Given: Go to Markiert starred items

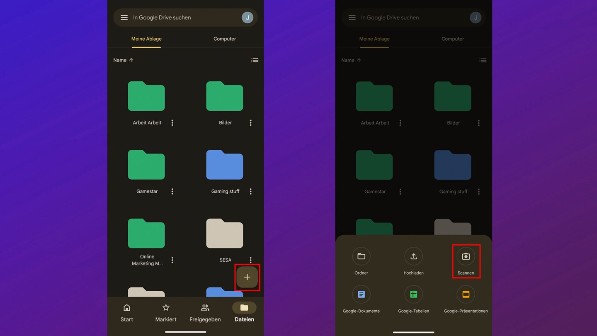Looking at the screenshot, I should (x=166, y=312).
